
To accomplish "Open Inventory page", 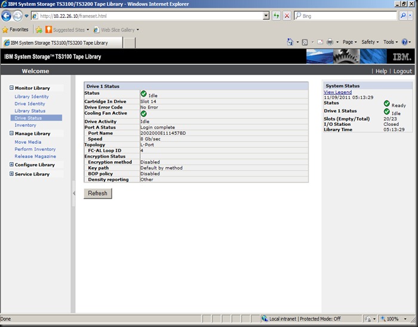I will tap(25, 125).
